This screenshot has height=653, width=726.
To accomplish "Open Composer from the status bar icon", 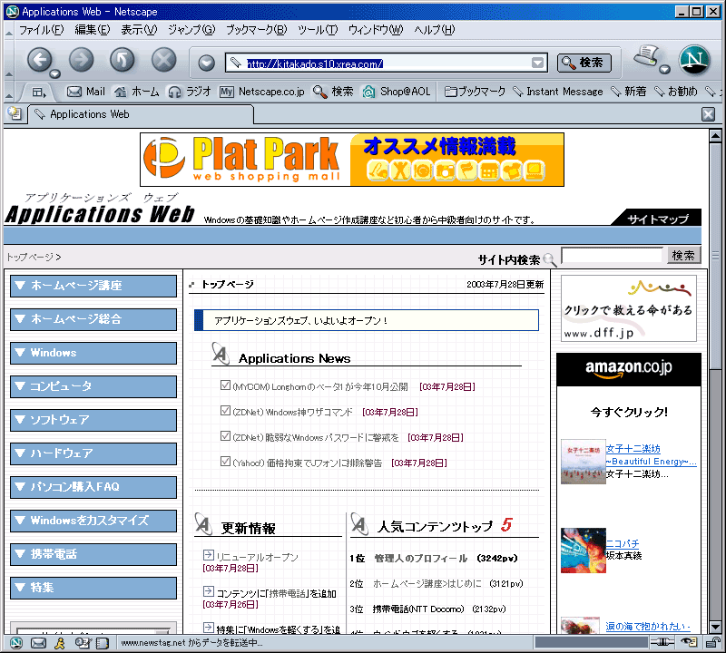I will [83, 642].
